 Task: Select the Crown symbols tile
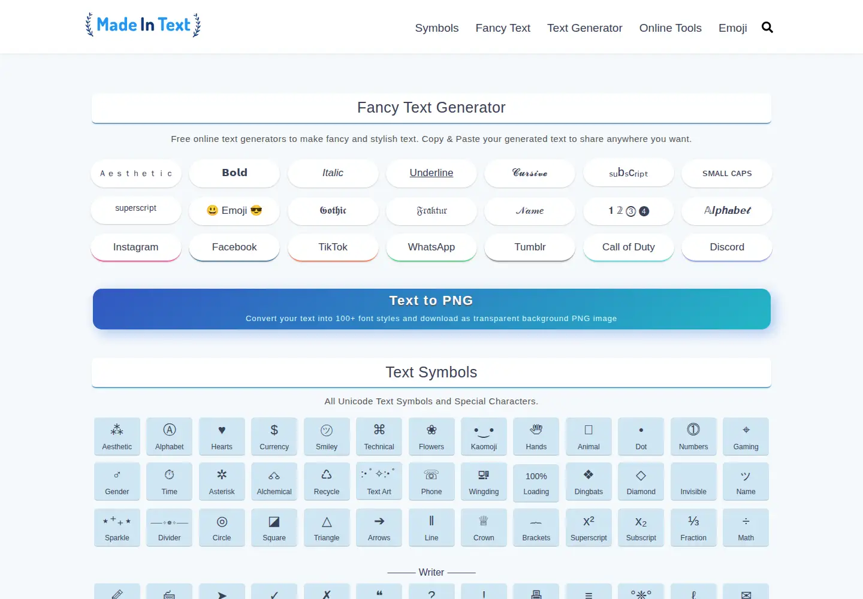click(x=484, y=528)
